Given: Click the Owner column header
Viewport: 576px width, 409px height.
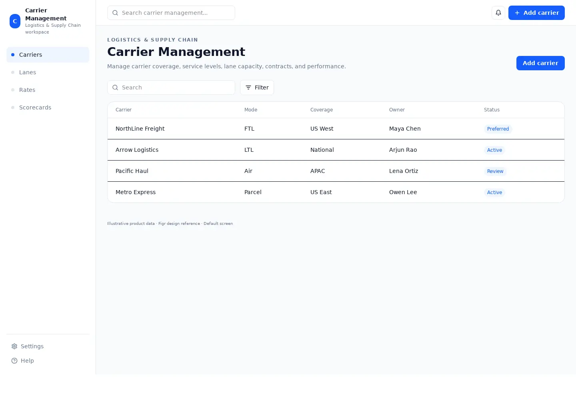Looking at the screenshot, I should 397,110.
